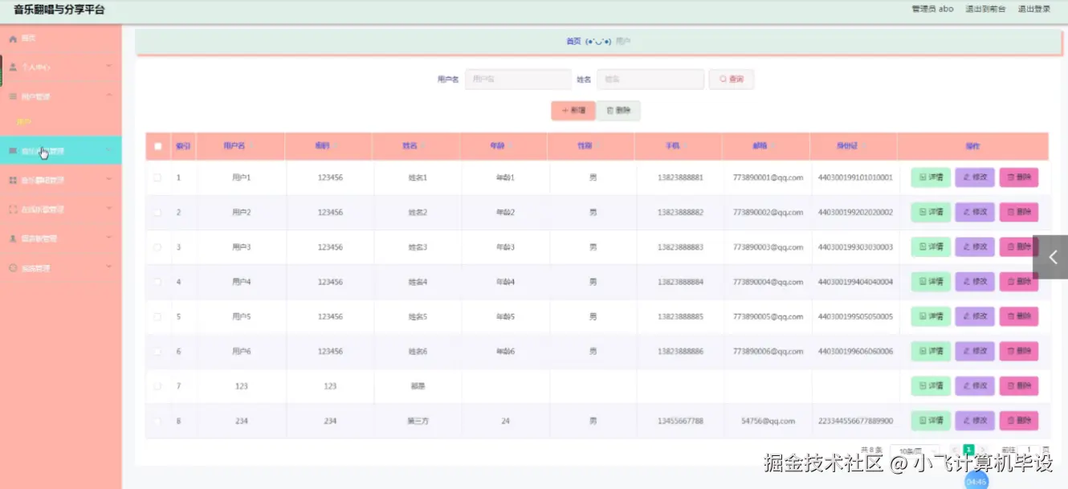Screen dimensions: 1068x489
Task: Click 修改 for row with username 234
Action: click(975, 421)
